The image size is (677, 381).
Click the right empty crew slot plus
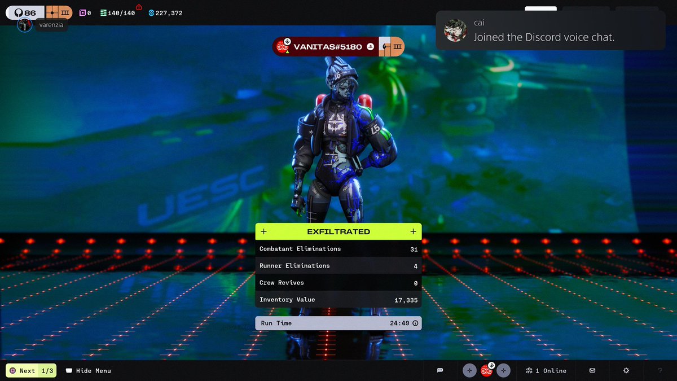[503, 371]
